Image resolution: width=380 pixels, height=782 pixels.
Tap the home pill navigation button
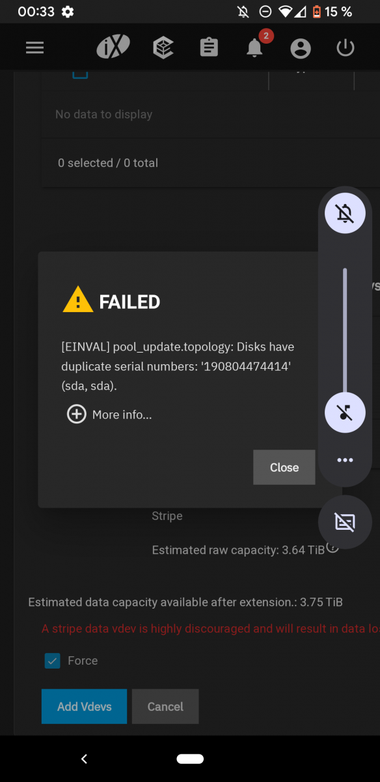[x=190, y=759]
